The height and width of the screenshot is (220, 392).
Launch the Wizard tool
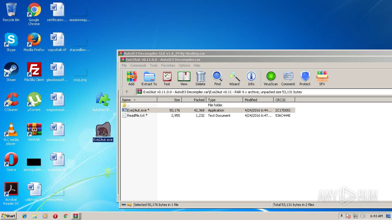point(234,79)
